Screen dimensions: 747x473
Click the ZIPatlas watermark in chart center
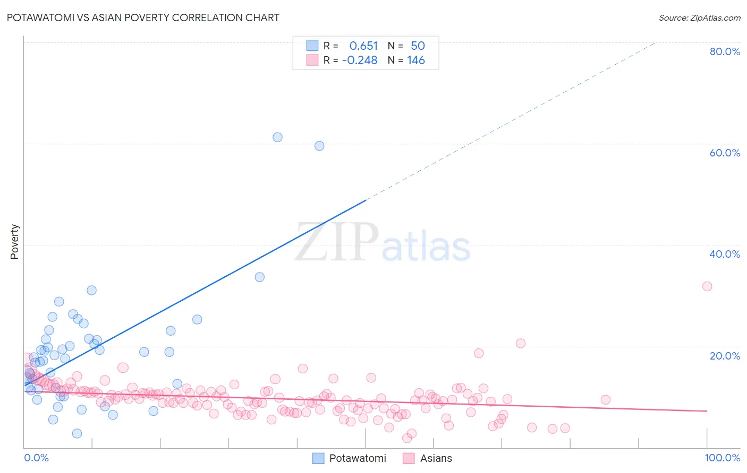pyautogui.click(x=383, y=243)
